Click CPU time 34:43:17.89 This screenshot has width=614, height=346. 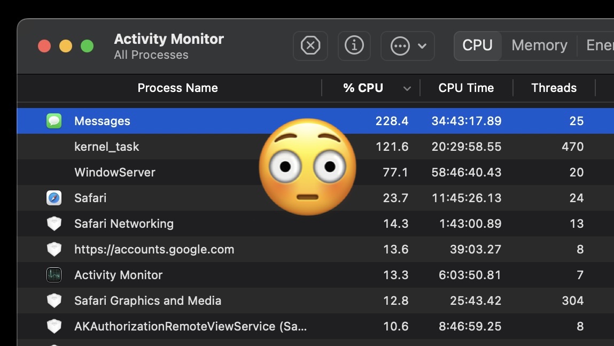(467, 121)
